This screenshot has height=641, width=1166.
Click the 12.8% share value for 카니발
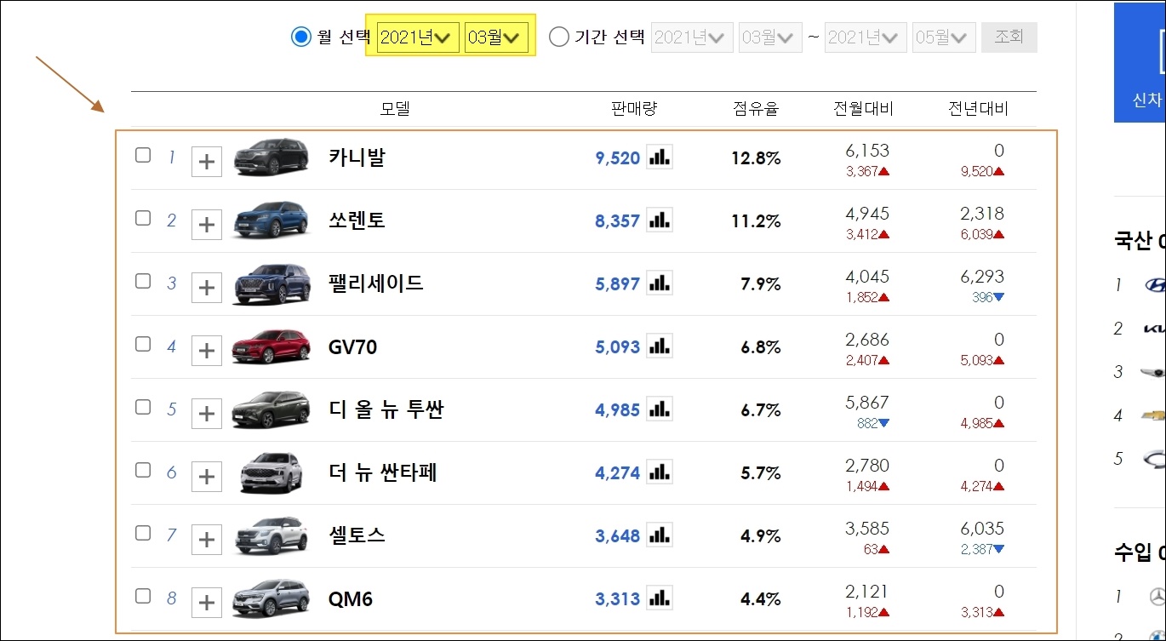point(756,158)
